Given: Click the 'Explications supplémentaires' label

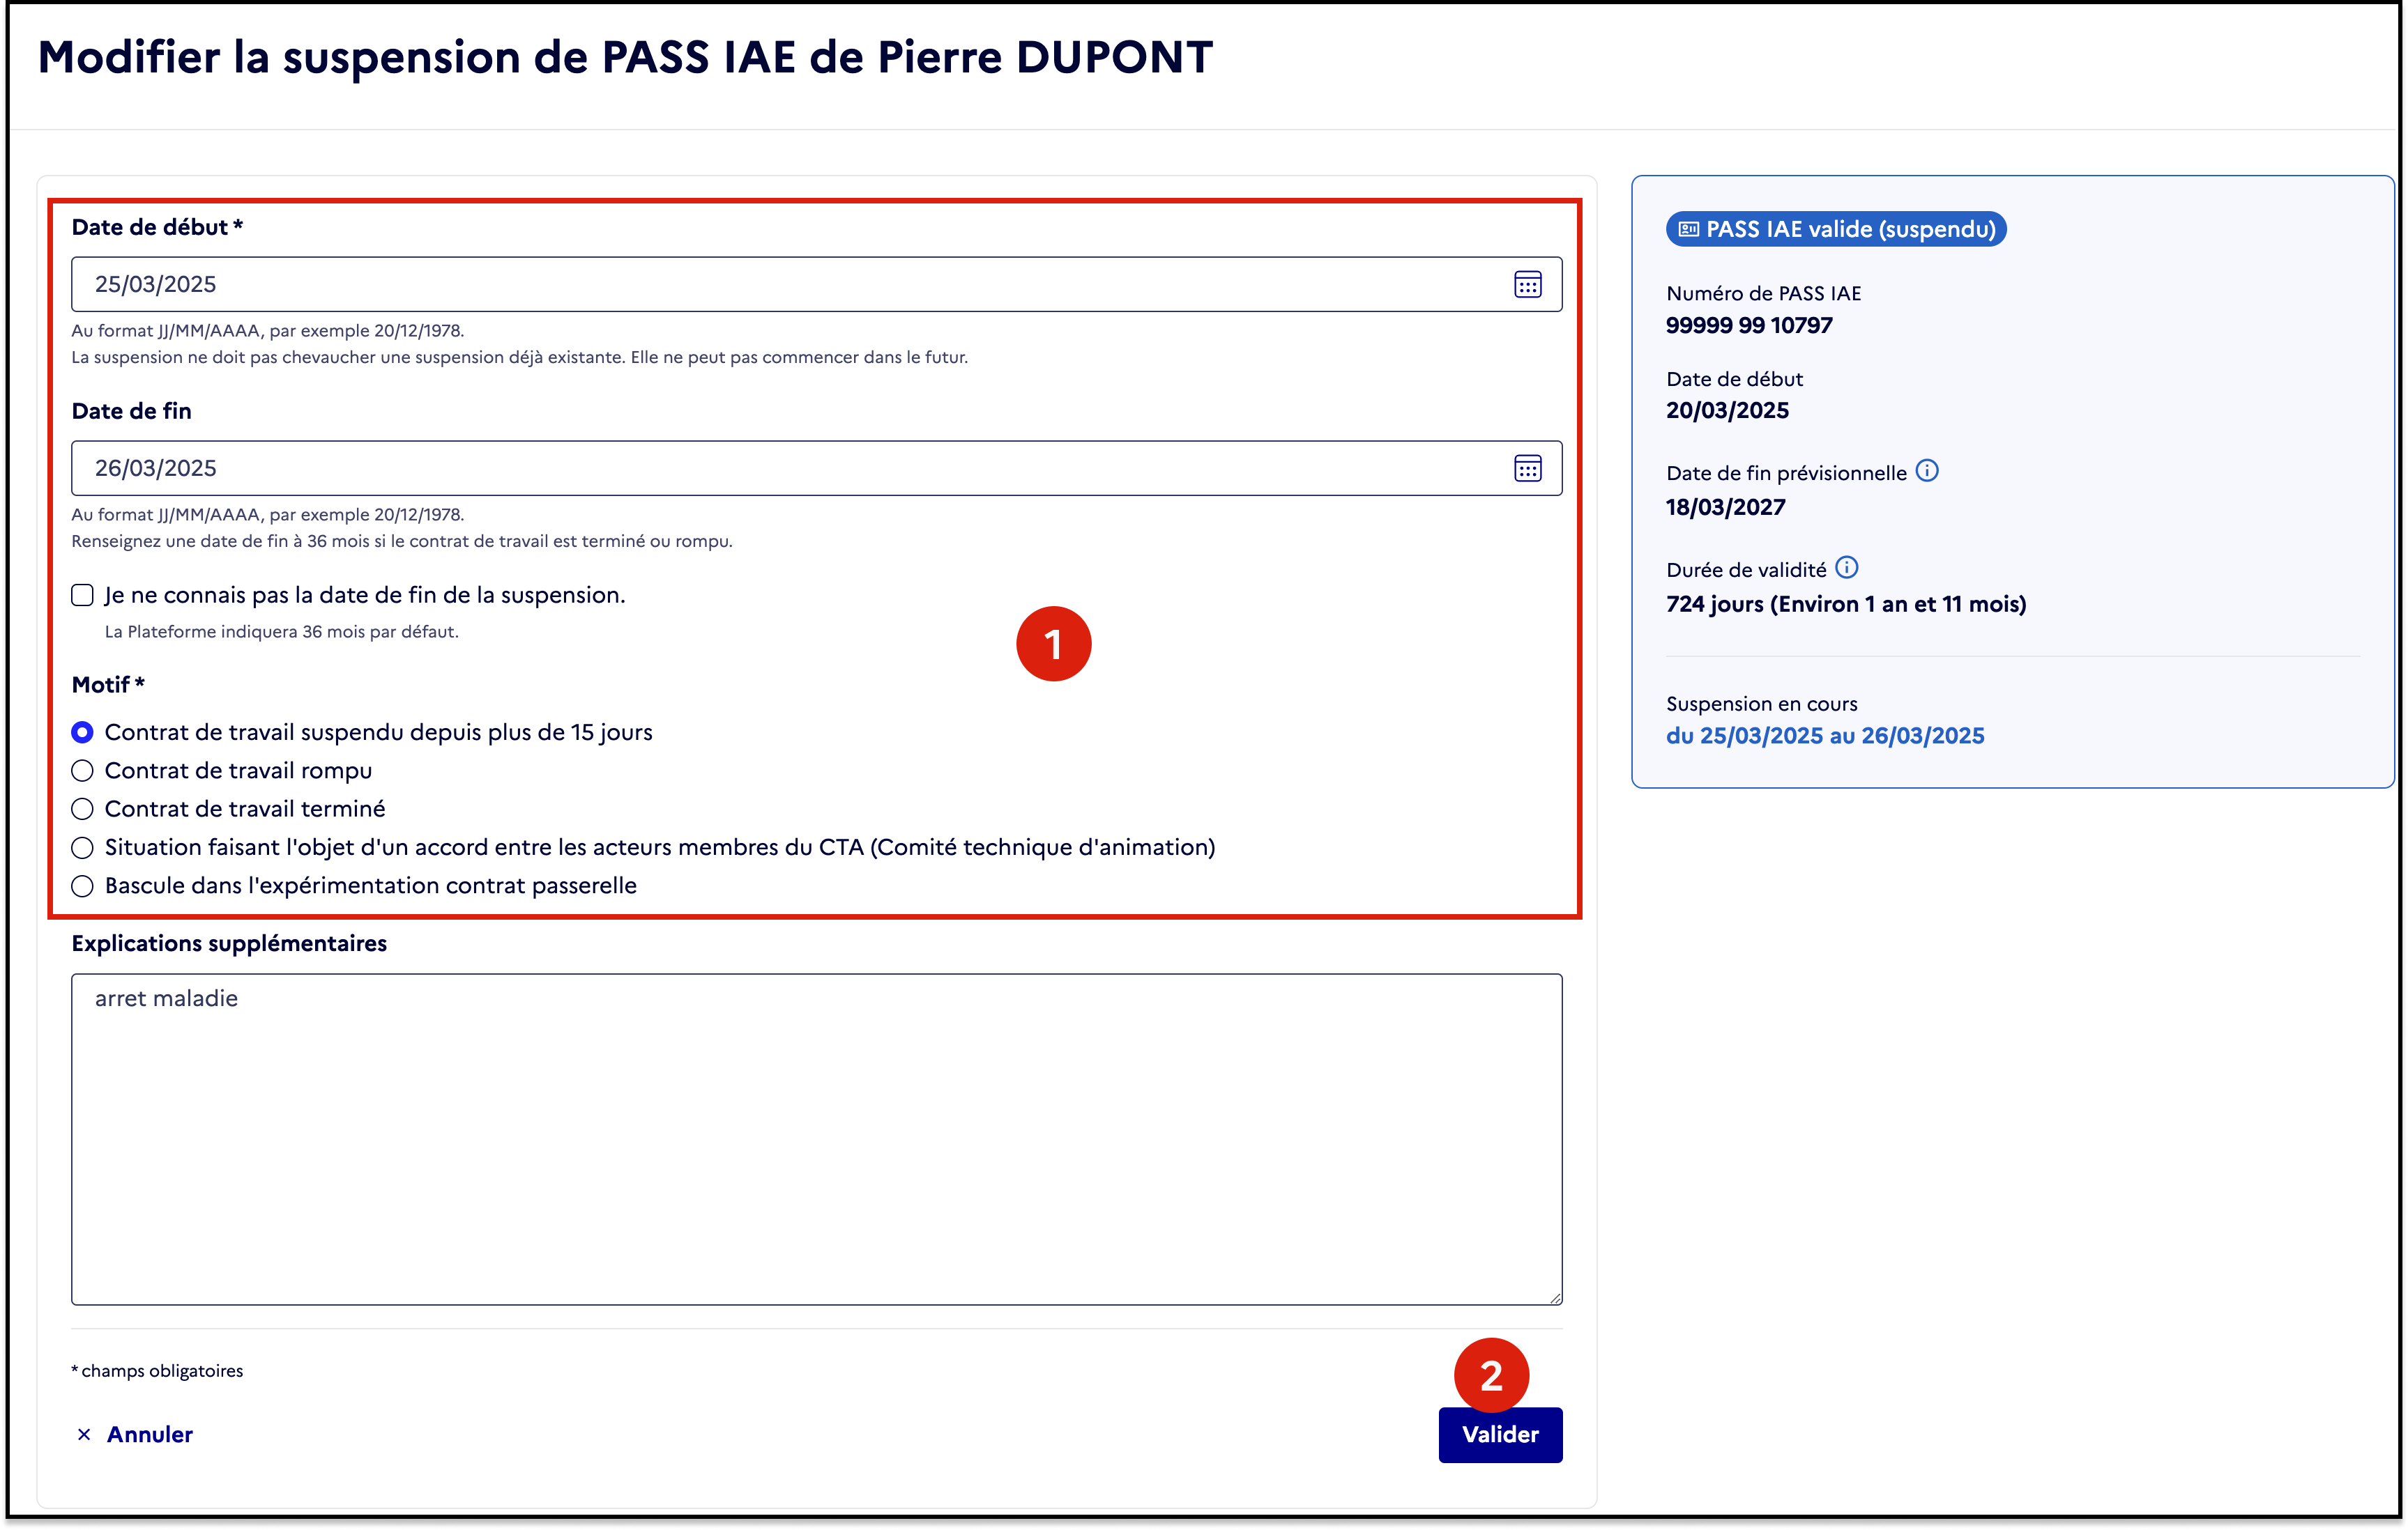Looking at the screenshot, I should (229, 943).
